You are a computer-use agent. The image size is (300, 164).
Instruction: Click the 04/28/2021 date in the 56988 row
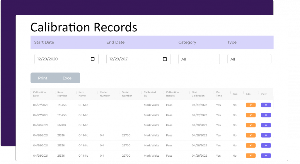pos(40,125)
